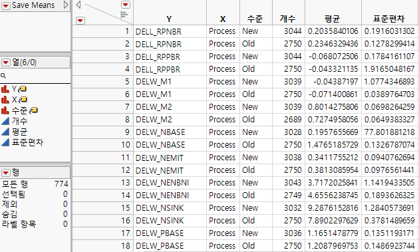Click the 숨김 rows entry
This screenshot has height=252, width=419.
click(35, 214)
